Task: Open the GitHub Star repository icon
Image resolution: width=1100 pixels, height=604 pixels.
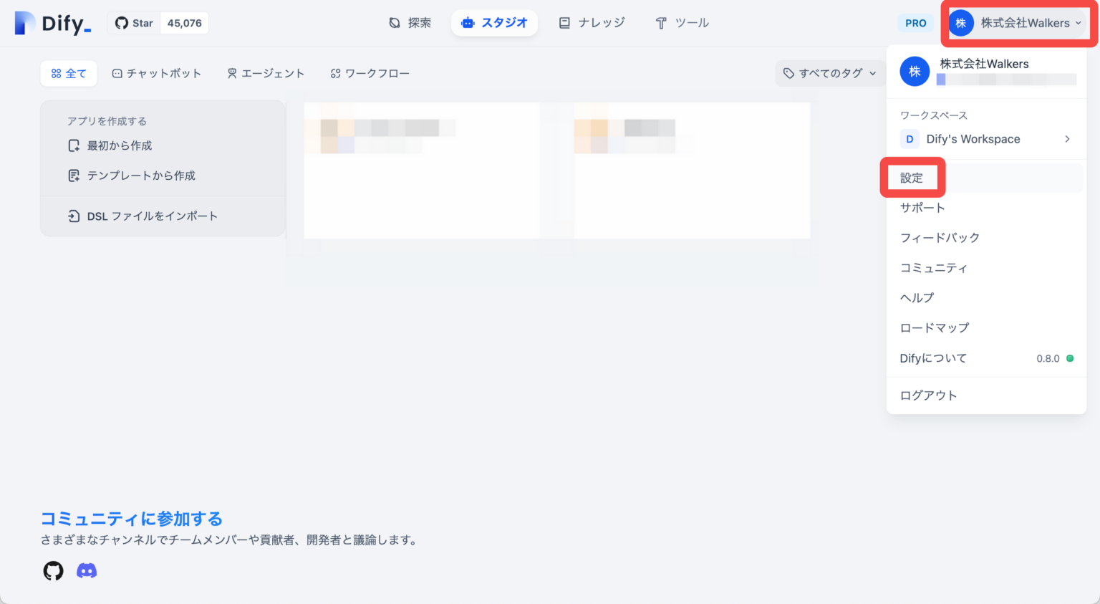Action: pos(122,22)
